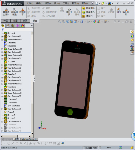
Task: Expand the Boss-Extrude19 tree node
Action: 2,49
